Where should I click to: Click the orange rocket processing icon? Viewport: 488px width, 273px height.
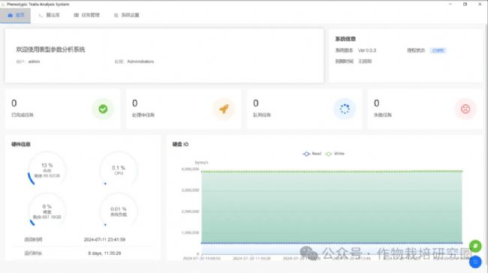click(224, 109)
